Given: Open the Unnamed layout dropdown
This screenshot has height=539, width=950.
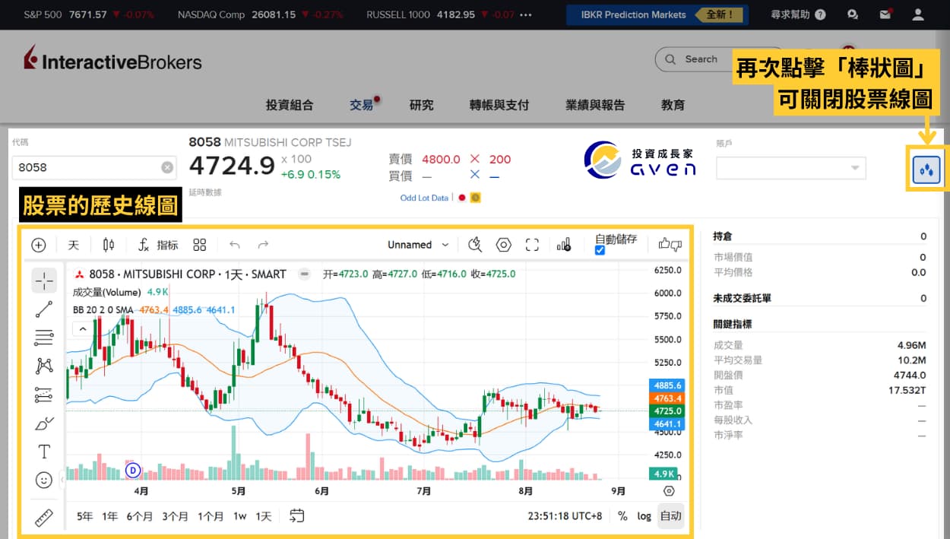Looking at the screenshot, I should [417, 245].
